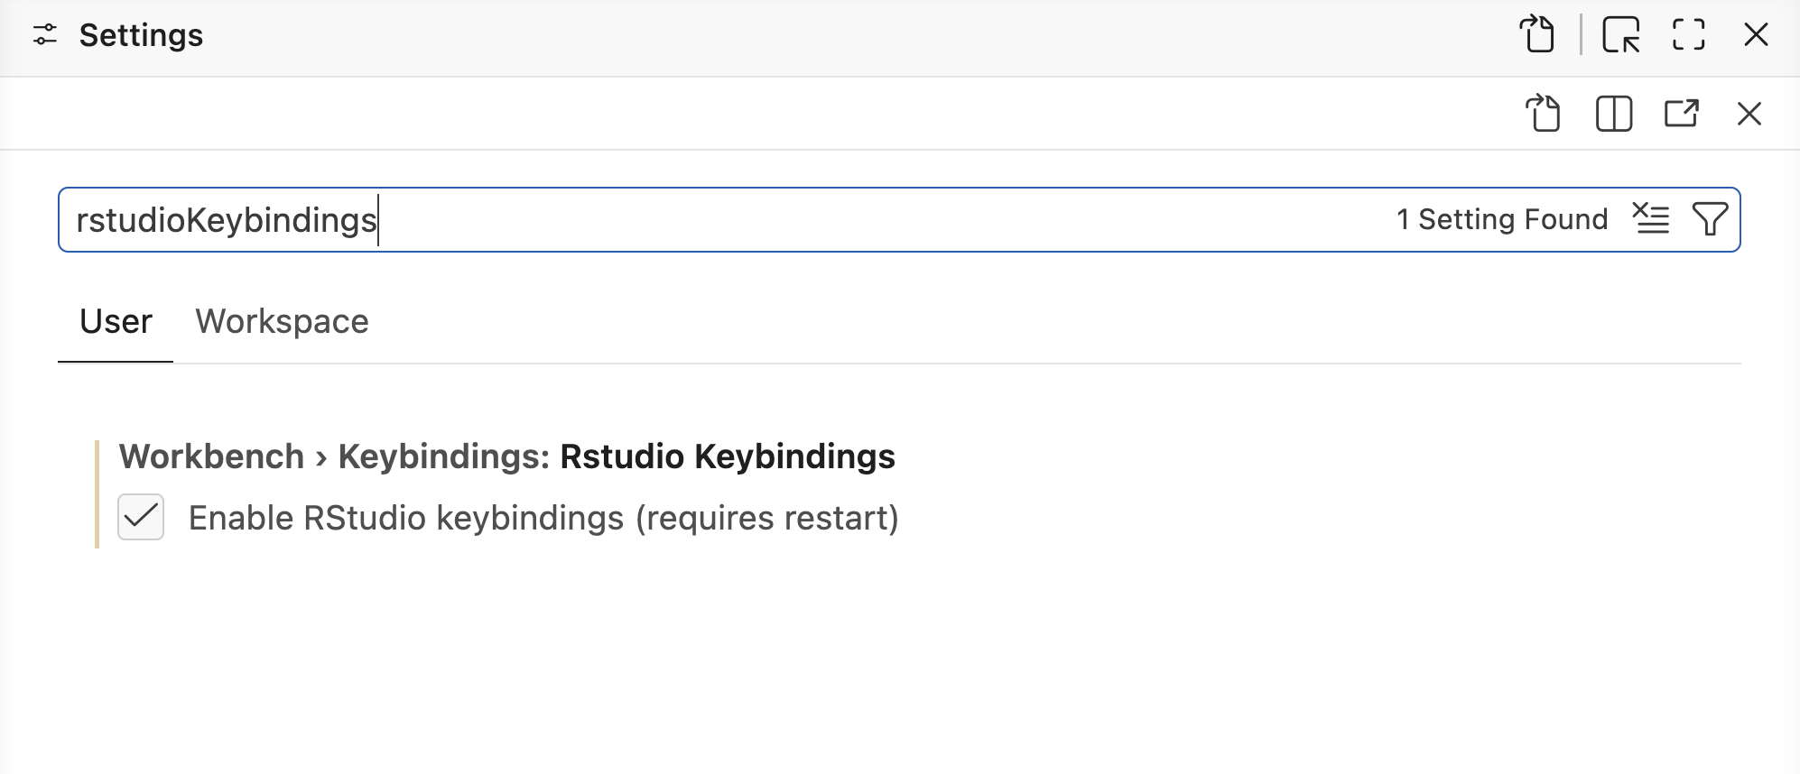Image resolution: width=1800 pixels, height=774 pixels.
Task: Click the 'Settings' panel title
Action: (141, 35)
